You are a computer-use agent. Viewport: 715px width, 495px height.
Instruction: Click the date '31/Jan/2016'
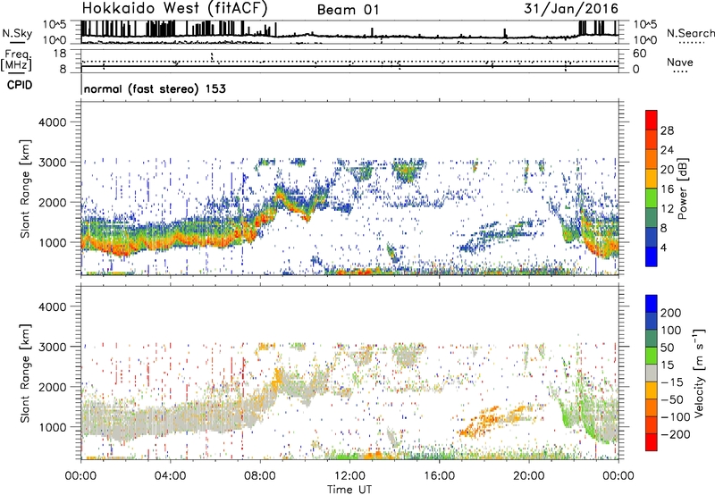coord(571,9)
